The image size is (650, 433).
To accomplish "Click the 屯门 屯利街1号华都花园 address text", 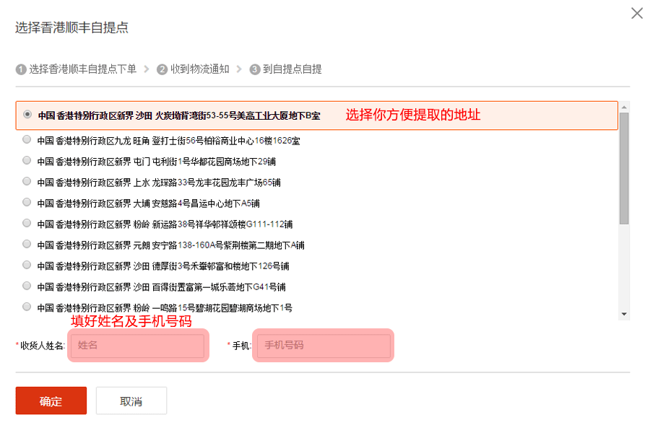I will (x=156, y=162).
